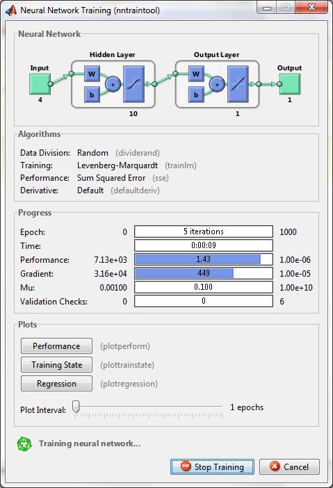Image resolution: width=333 pixels, height=488 pixels.
Task: Click the Validation Checks bar showing 0
Action: (204, 301)
